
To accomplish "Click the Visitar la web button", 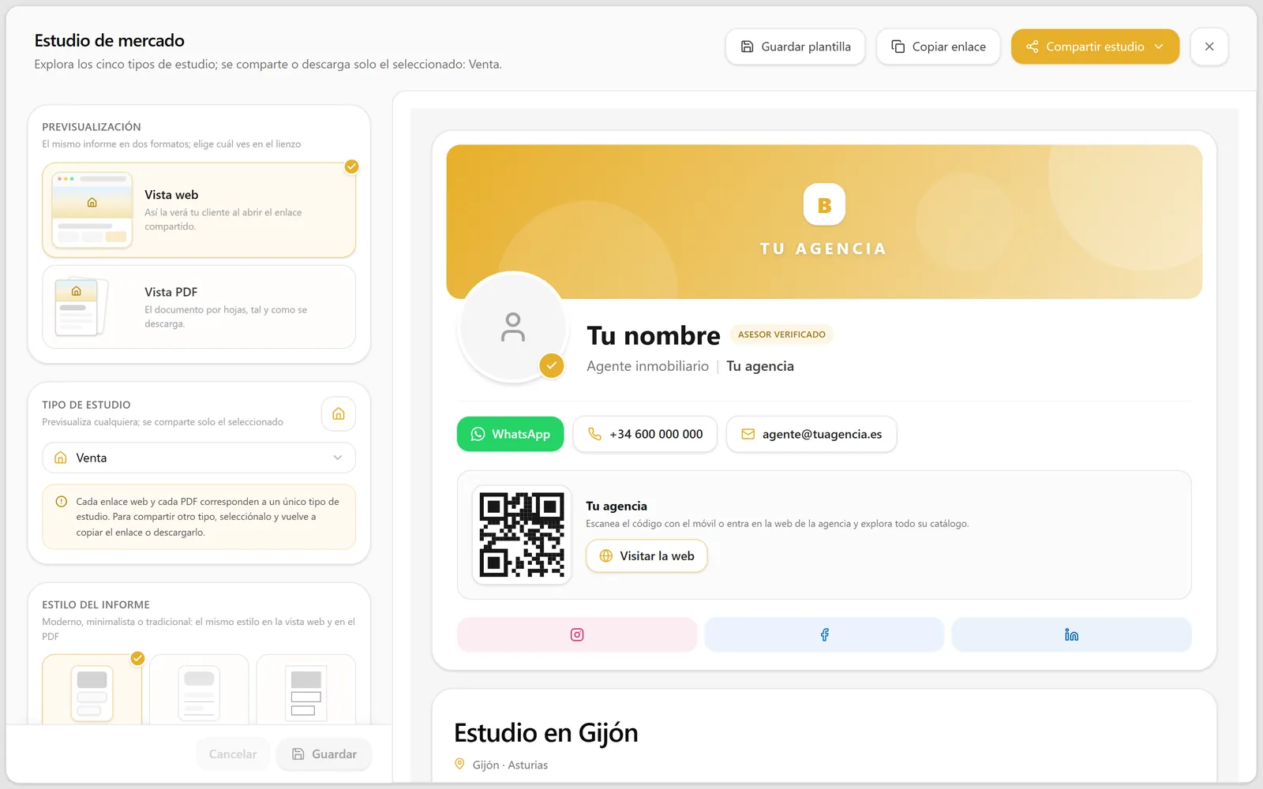I will point(646,556).
